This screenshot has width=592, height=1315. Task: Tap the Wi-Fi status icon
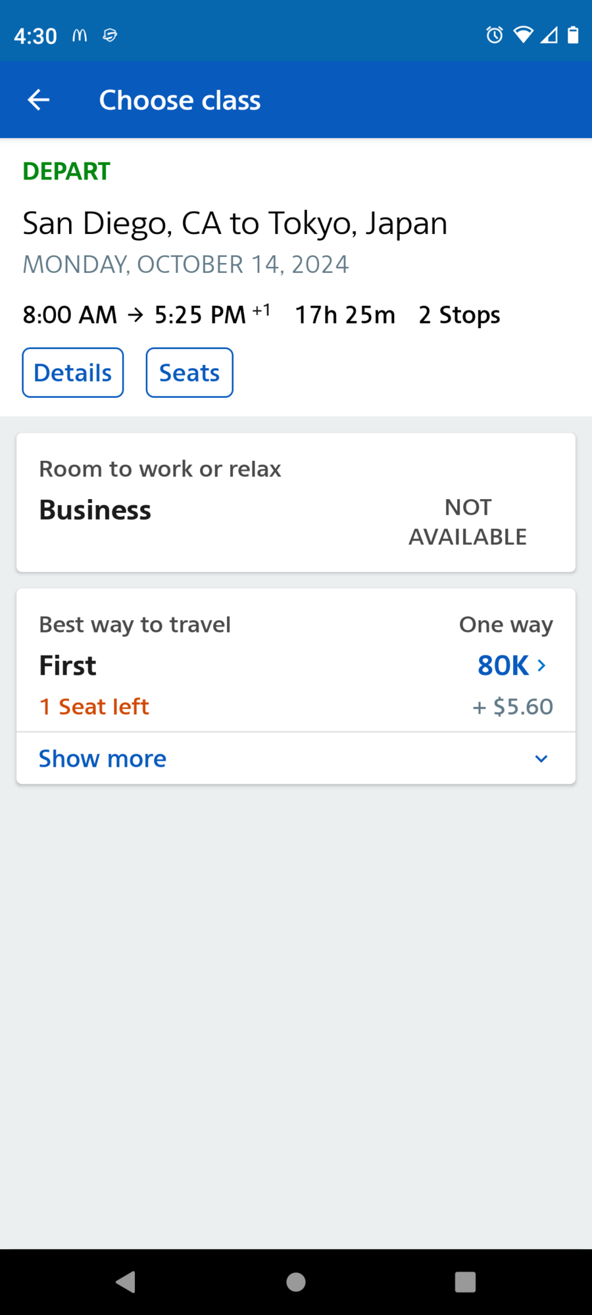click(523, 35)
